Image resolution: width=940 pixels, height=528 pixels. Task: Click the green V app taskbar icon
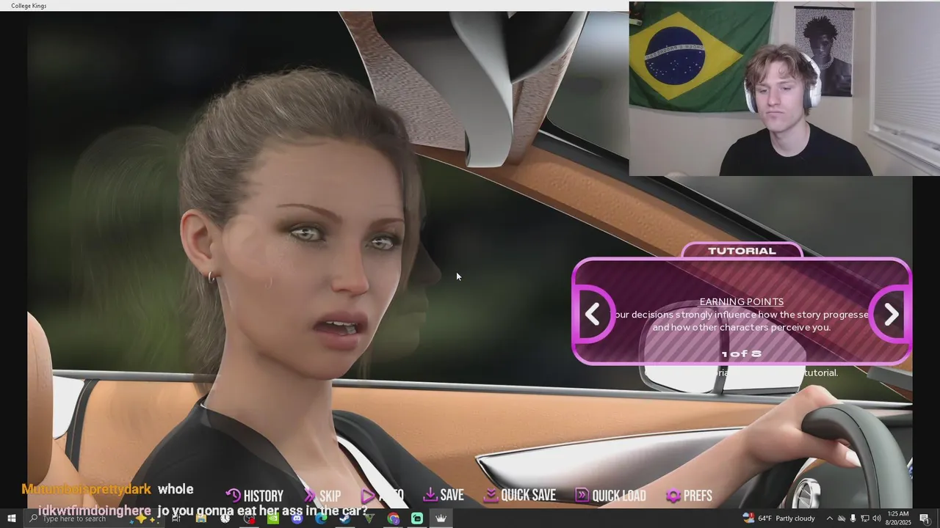(x=369, y=518)
